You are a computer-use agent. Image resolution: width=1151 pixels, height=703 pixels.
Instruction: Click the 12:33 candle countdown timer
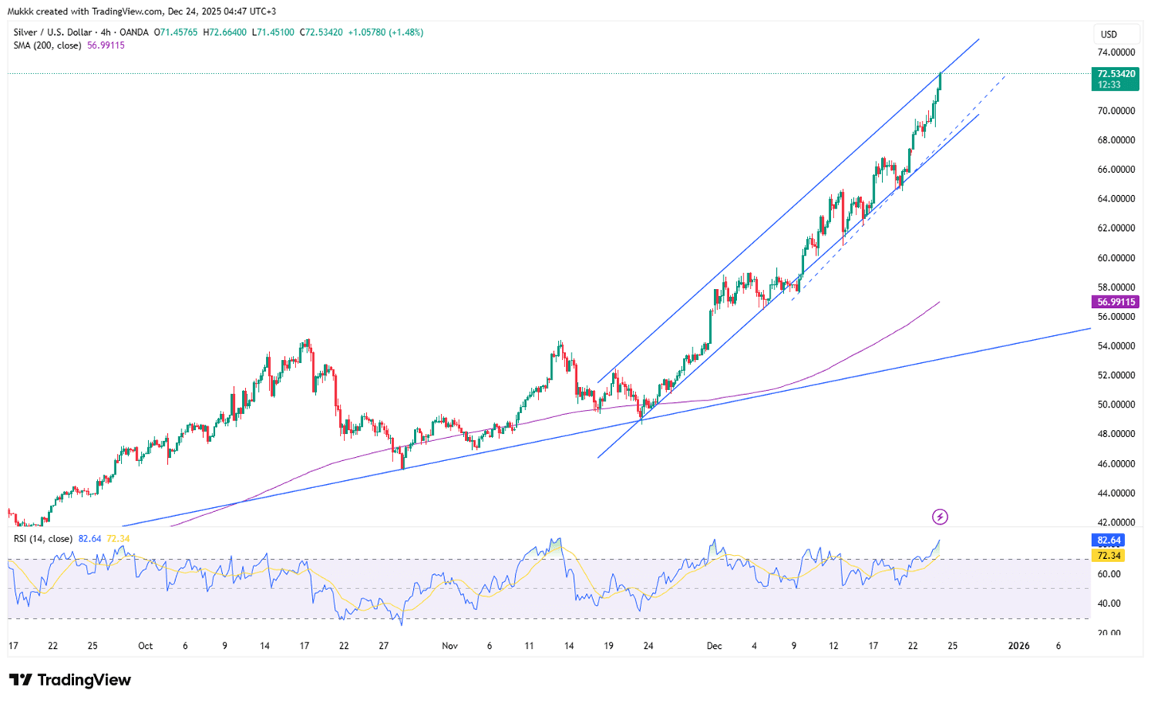pyautogui.click(x=1109, y=84)
